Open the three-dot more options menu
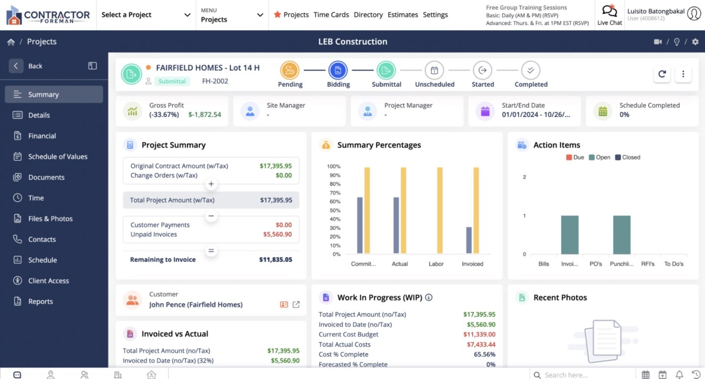This screenshot has width=705, height=379. point(683,74)
